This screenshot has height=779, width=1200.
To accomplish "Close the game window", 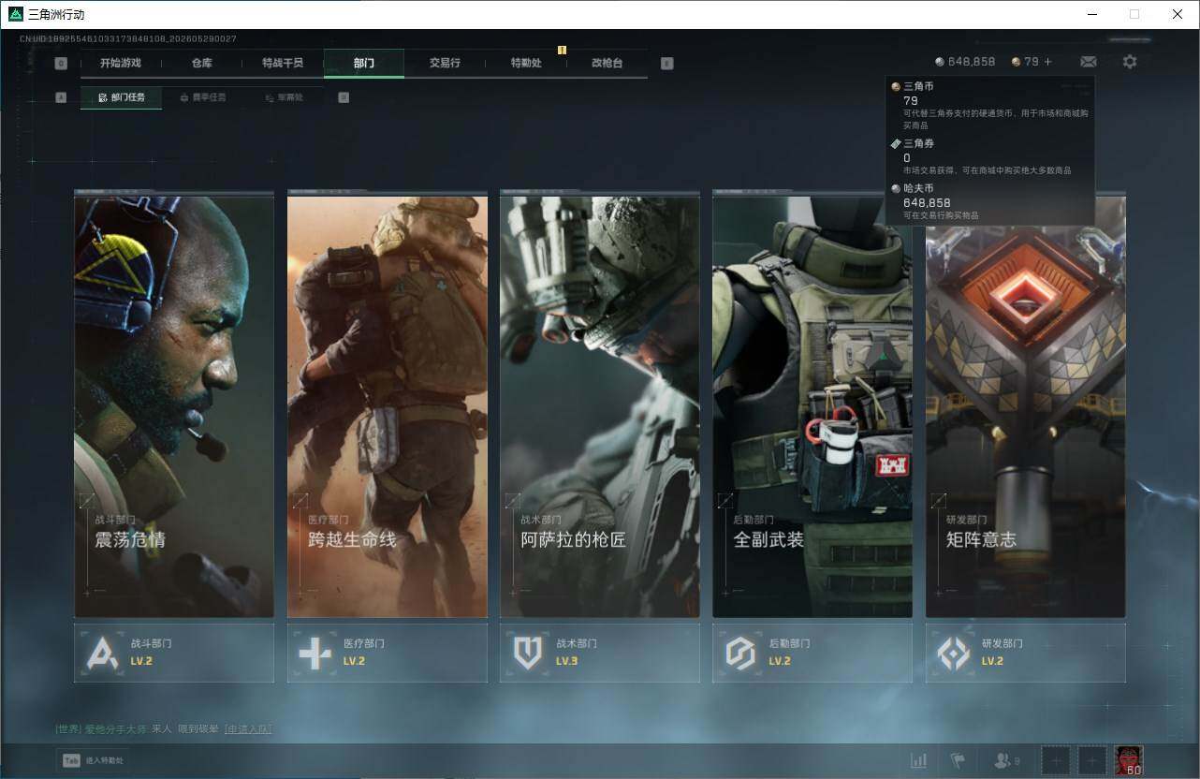I will click(x=1178, y=14).
